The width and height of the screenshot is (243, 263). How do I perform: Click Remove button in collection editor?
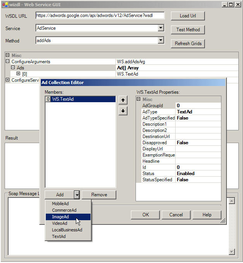(99, 195)
